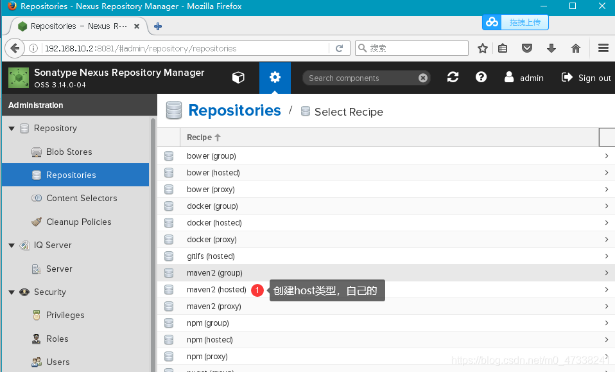615x372 pixels.
Task: Bookmark this page with star icon
Action: 482,48
